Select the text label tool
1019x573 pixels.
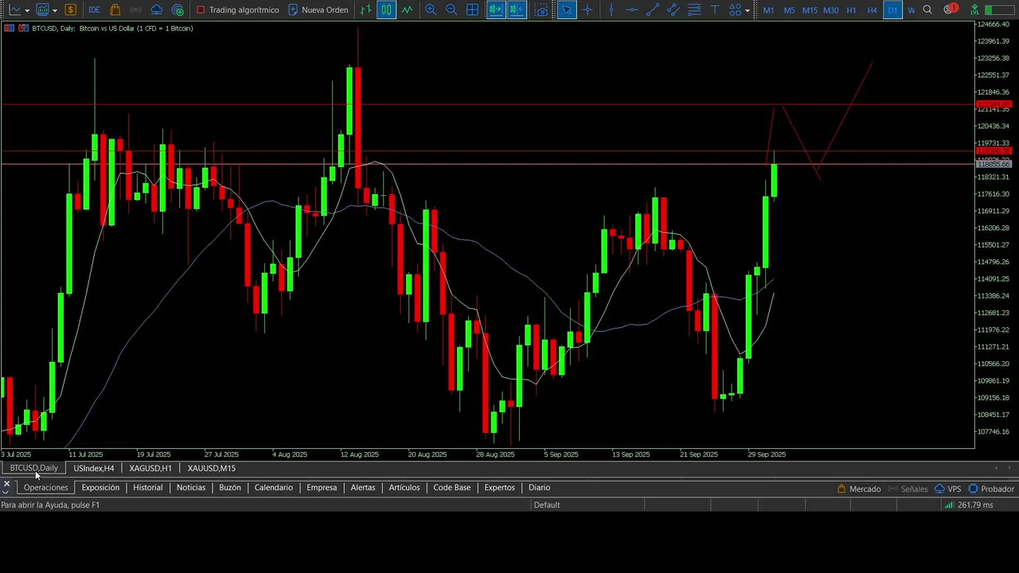pyautogui.click(x=714, y=10)
